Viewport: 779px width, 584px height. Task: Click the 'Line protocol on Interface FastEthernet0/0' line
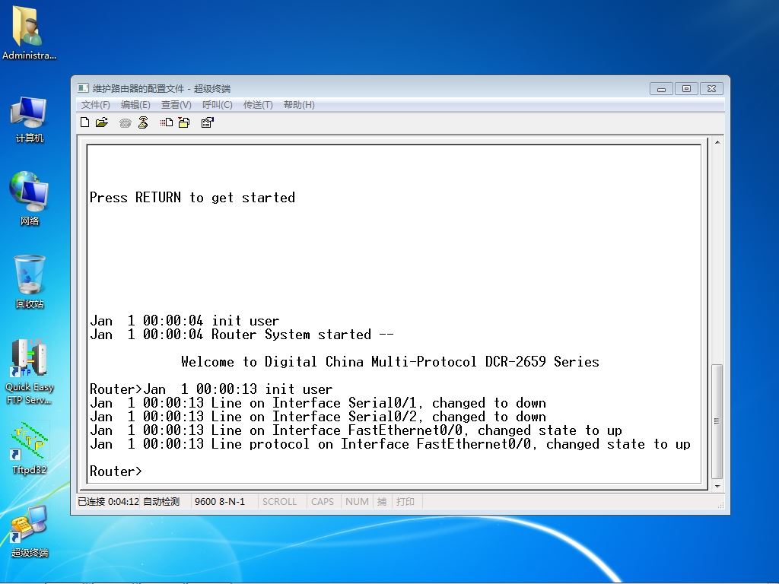390,444
